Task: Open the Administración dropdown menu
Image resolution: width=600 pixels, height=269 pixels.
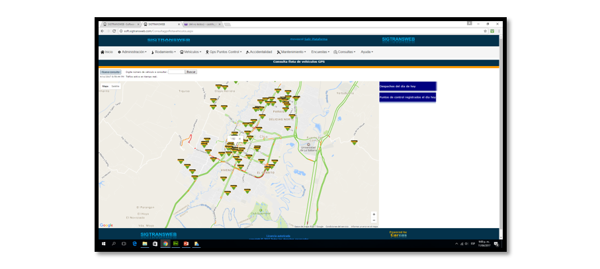Action: pos(132,52)
